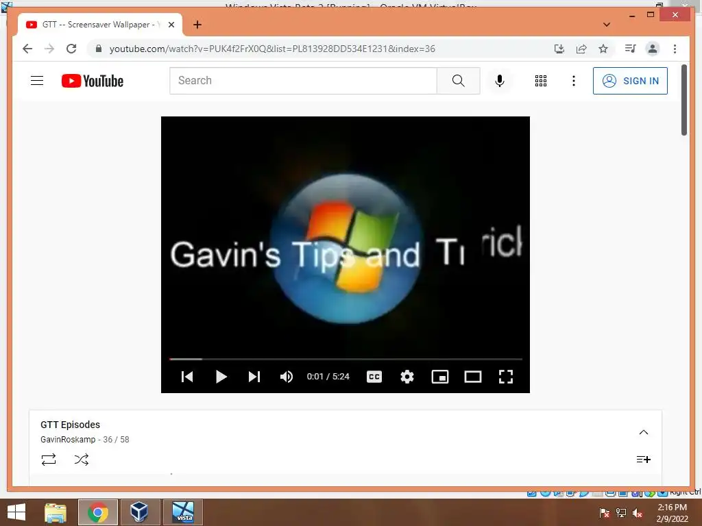702x526 pixels.
Task: Open Action Center flag in system tray
Action: (x=604, y=512)
